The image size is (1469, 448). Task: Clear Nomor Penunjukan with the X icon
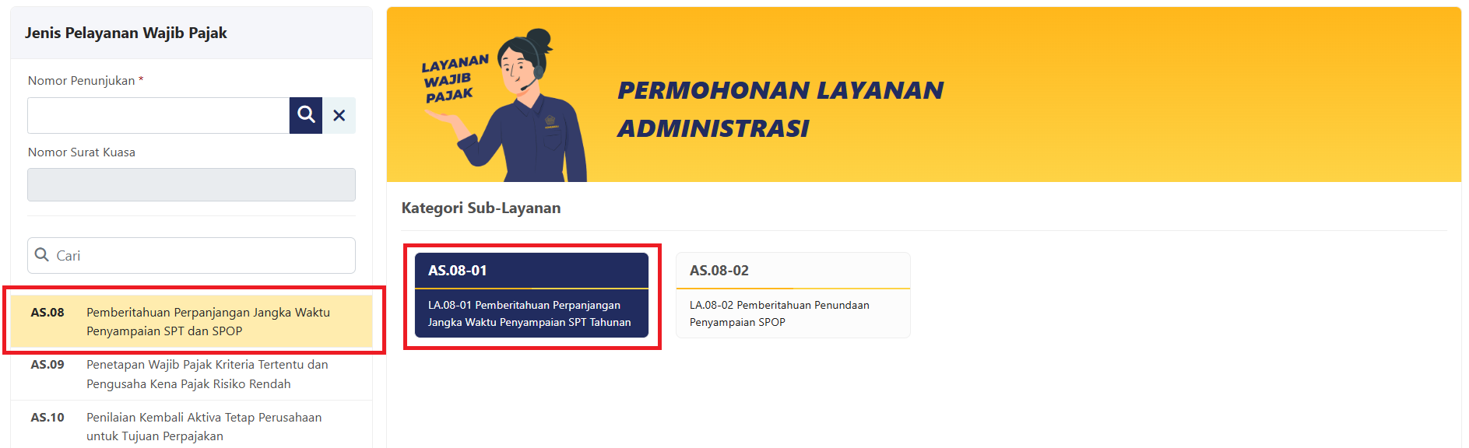click(x=339, y=115)
